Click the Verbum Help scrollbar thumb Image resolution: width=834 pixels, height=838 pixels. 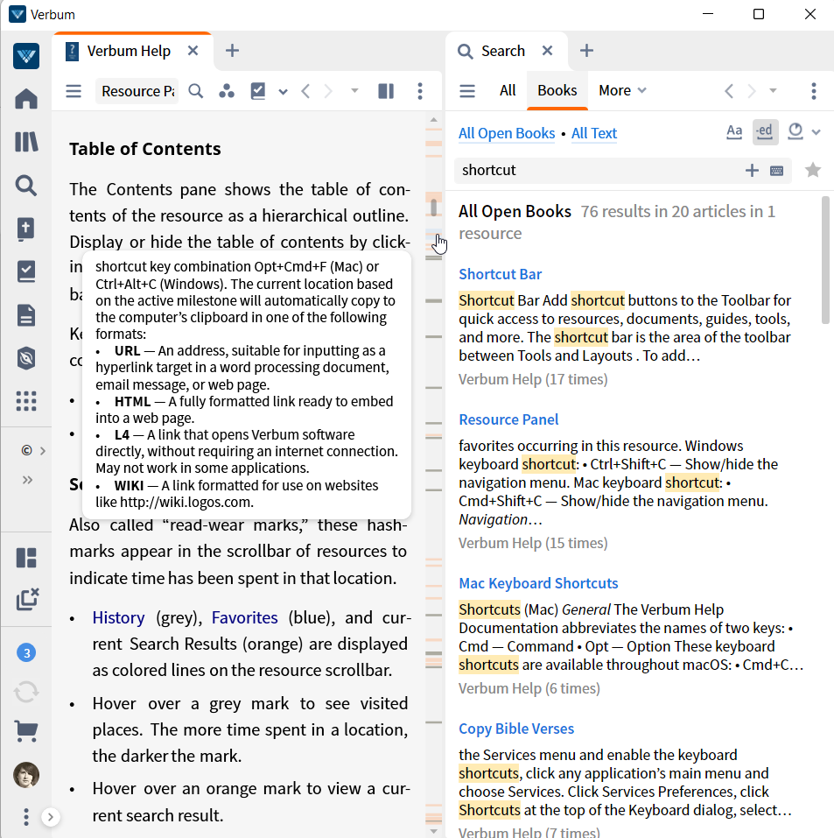(434, 208)
